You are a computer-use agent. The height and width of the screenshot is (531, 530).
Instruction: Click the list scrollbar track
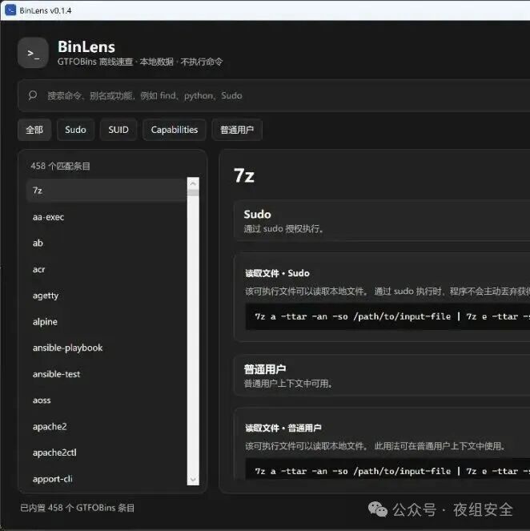(x=193, y=335)
